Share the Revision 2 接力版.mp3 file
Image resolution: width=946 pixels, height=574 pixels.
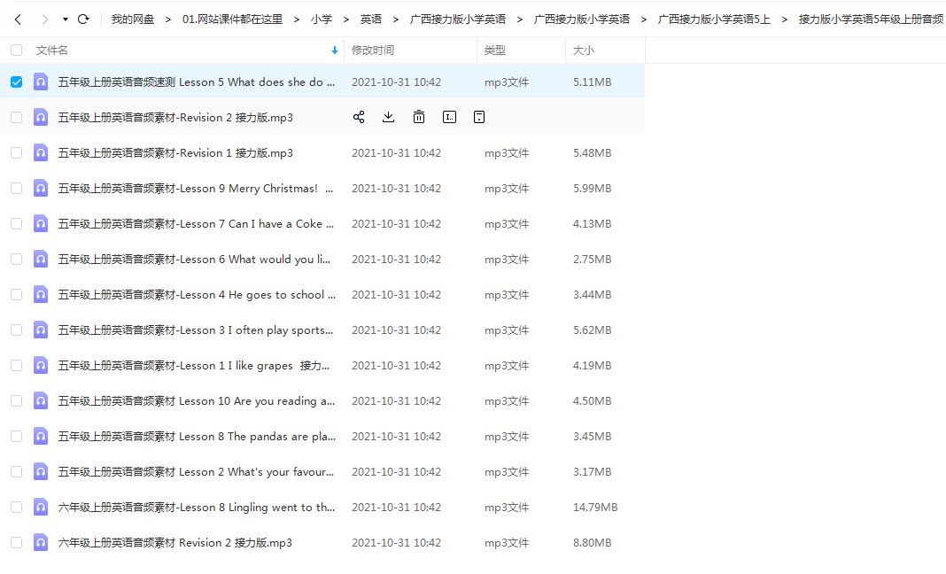pyautogui.click(x=359, y=117)
